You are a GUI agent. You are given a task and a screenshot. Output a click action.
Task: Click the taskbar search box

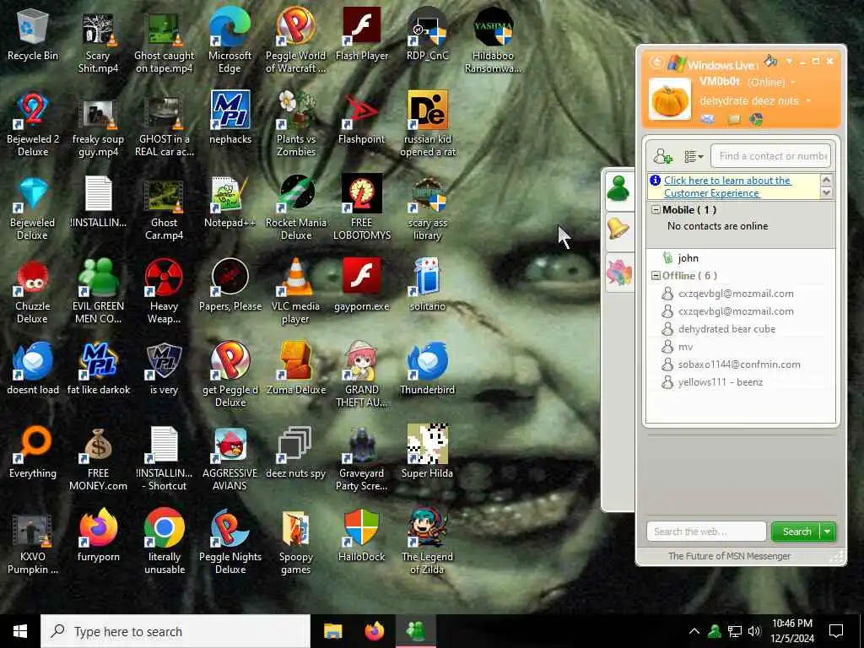[x=175, y=631]
